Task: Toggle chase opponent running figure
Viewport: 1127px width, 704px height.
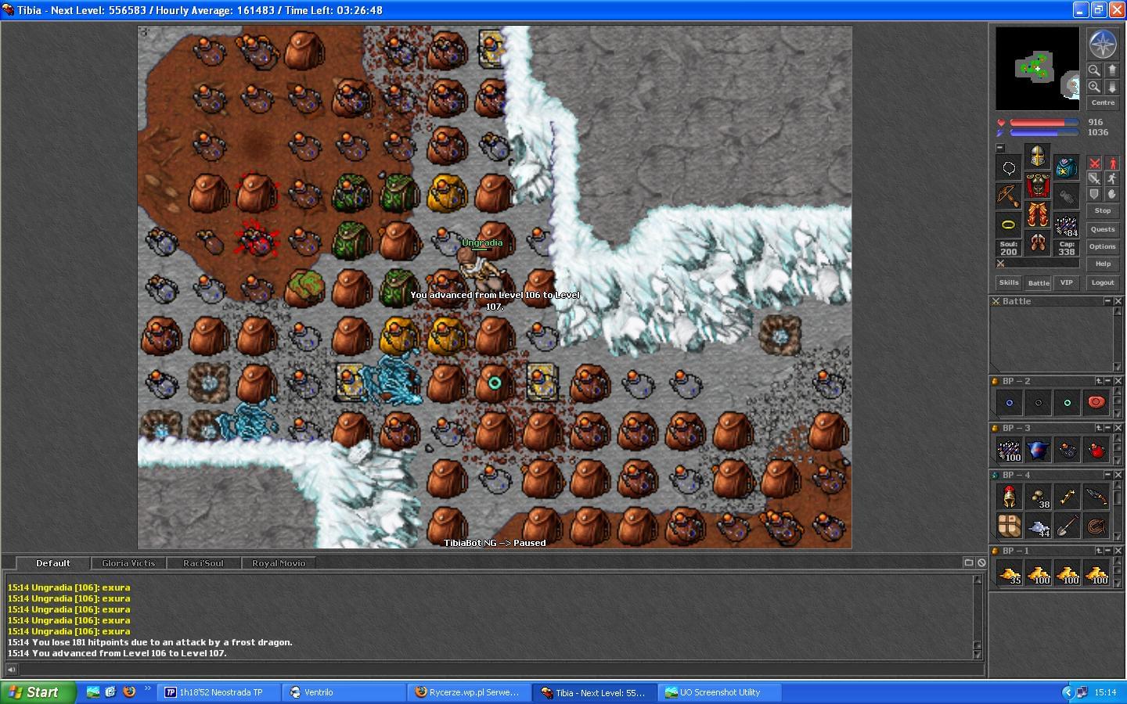Action: pos(1111,179)
